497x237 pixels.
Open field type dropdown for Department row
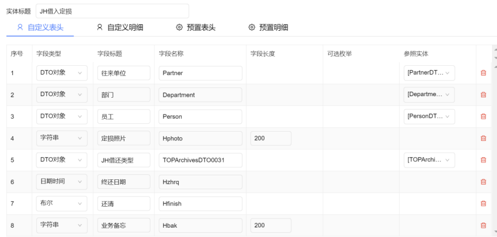pos(62,95)
